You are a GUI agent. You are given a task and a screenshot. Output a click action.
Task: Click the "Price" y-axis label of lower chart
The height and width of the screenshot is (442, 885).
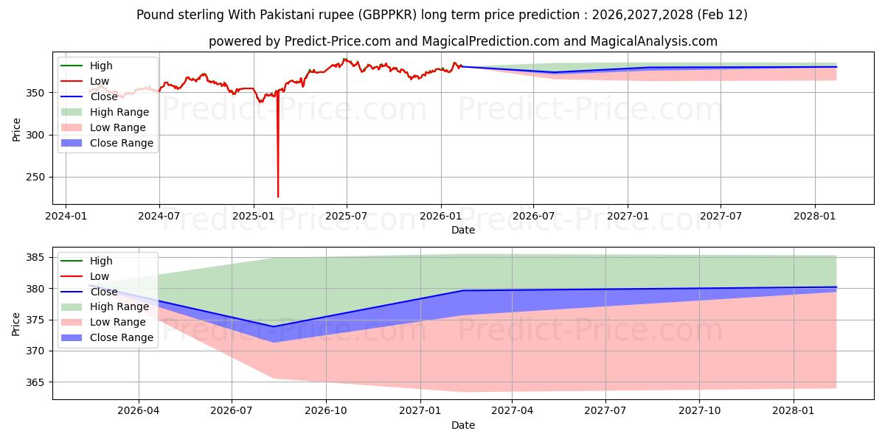[16, 323]
